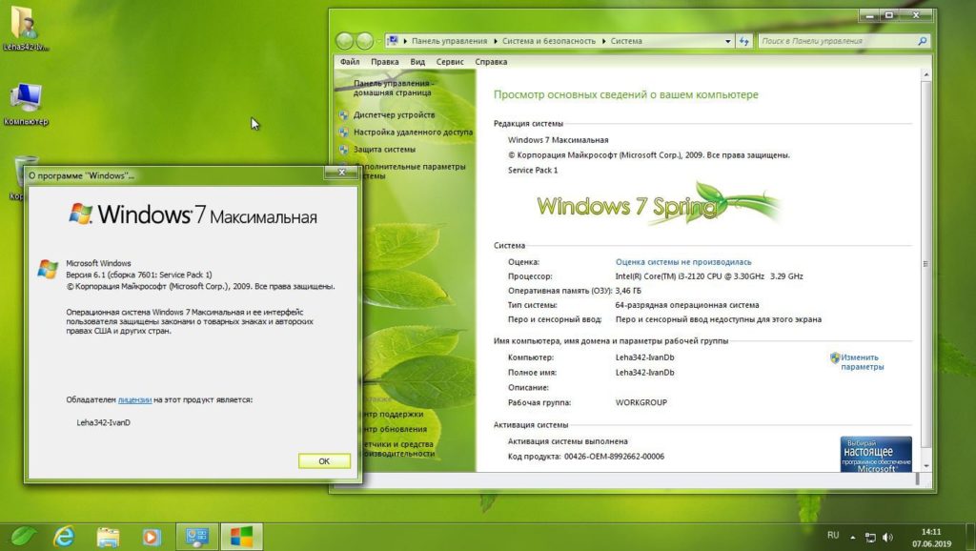Open the Вид menu
The image size is (976, 551).
pos(417,62)
